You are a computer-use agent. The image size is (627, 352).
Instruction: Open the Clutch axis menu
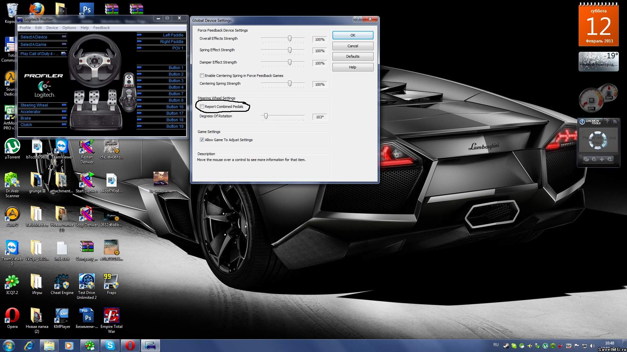[43, 125]
